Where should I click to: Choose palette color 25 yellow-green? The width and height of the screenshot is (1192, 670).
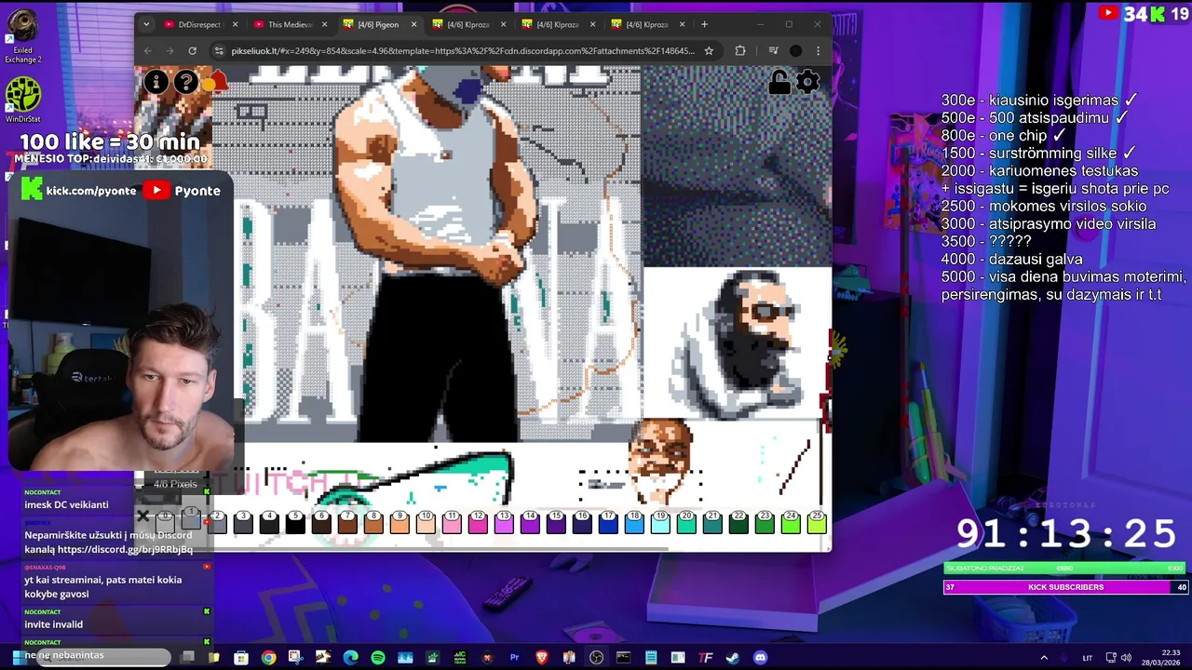pos(817,521)
